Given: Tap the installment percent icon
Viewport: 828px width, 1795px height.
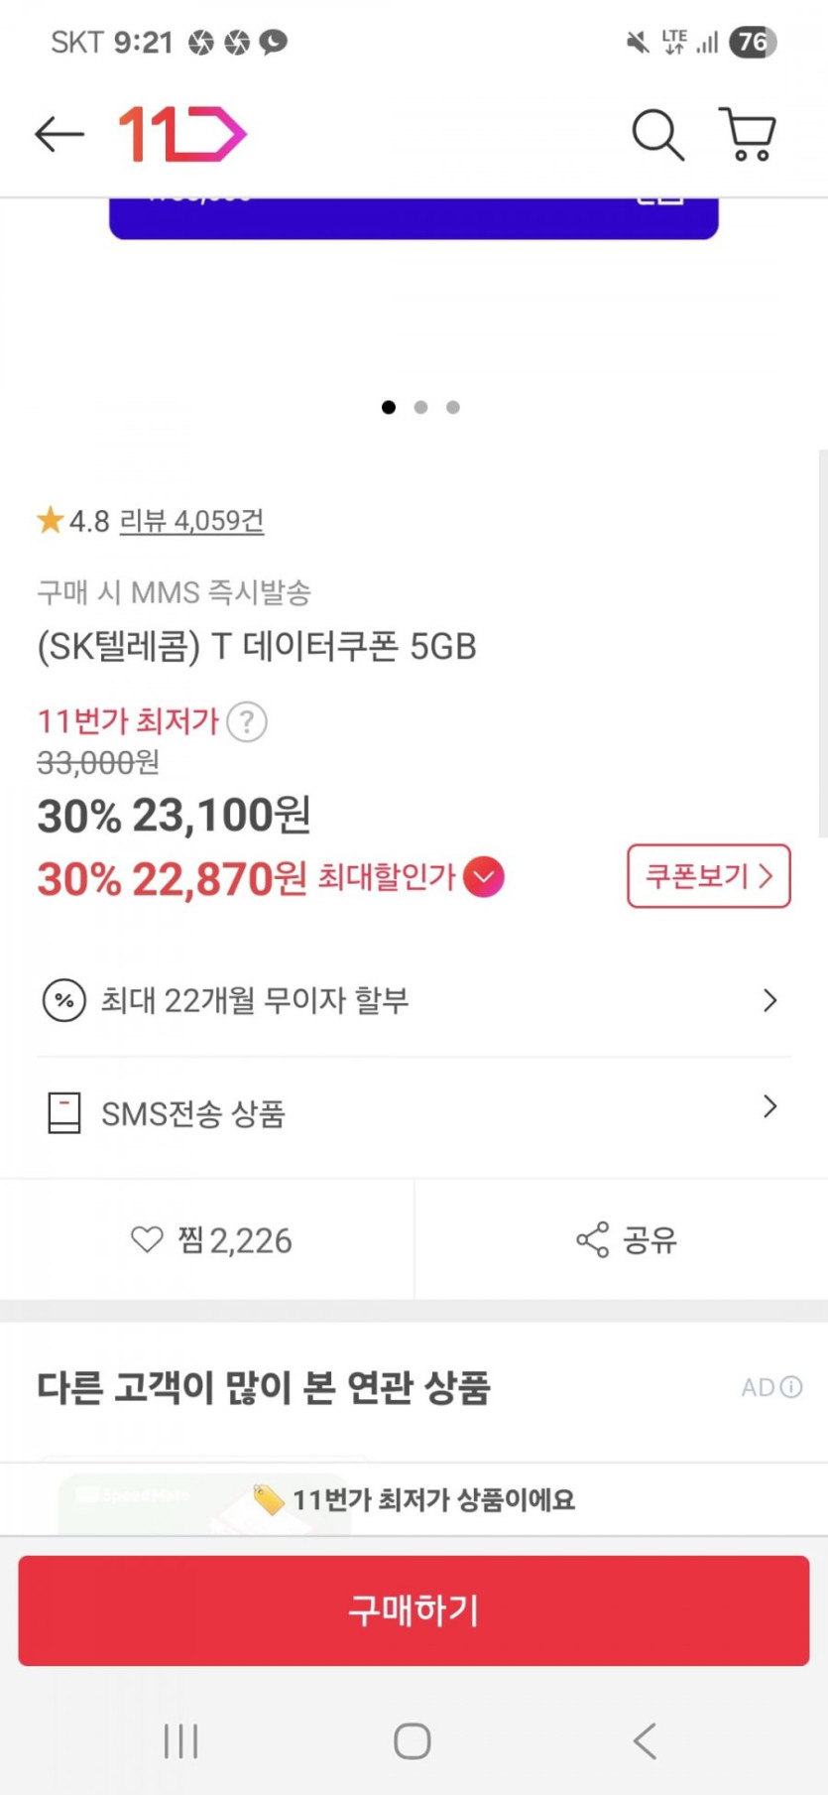Looking at the screenshot, I should point(64,1000).
